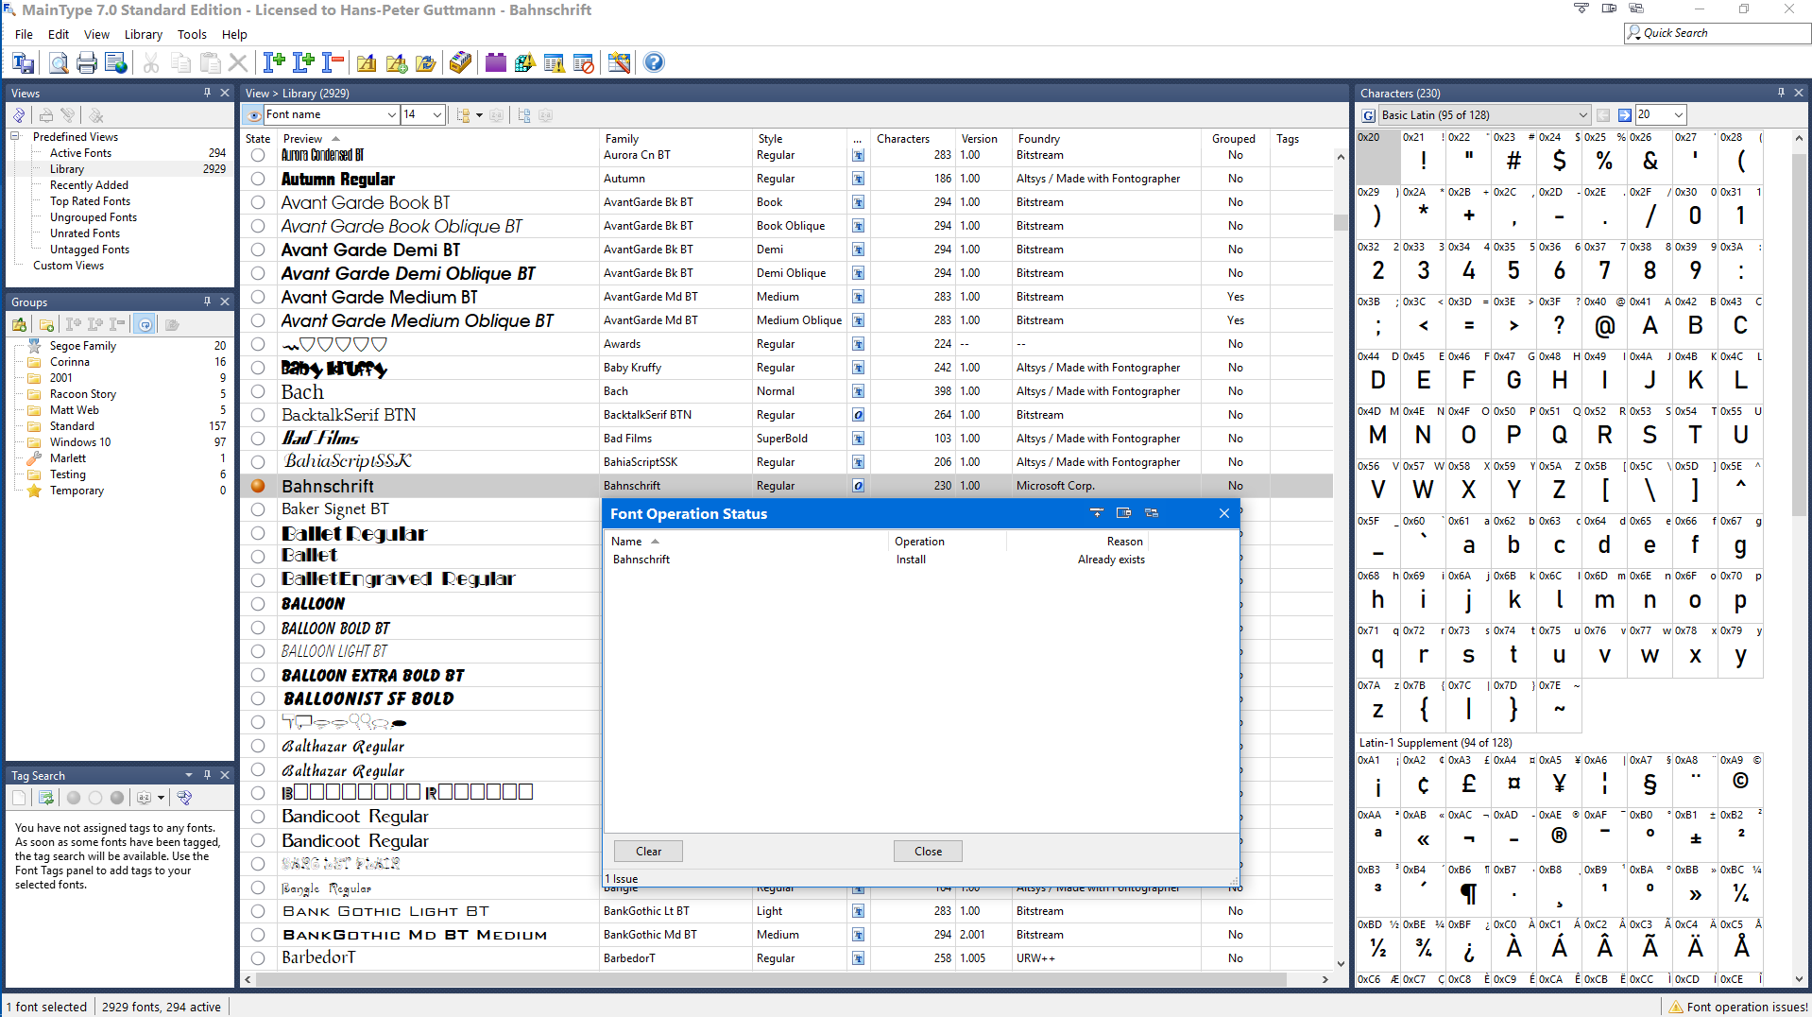
Task: Open the Font name preview text dropdown
Action: click(x=391, y=115)
